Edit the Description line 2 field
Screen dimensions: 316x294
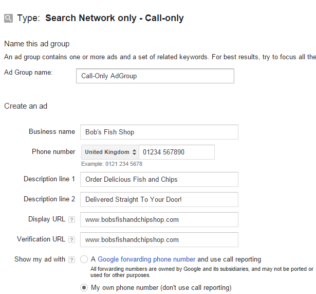click(x=159, y=199)
